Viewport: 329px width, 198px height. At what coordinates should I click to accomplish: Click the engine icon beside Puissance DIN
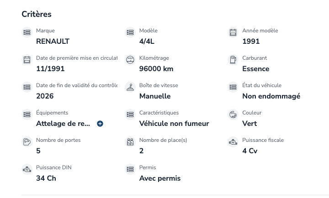27,169
